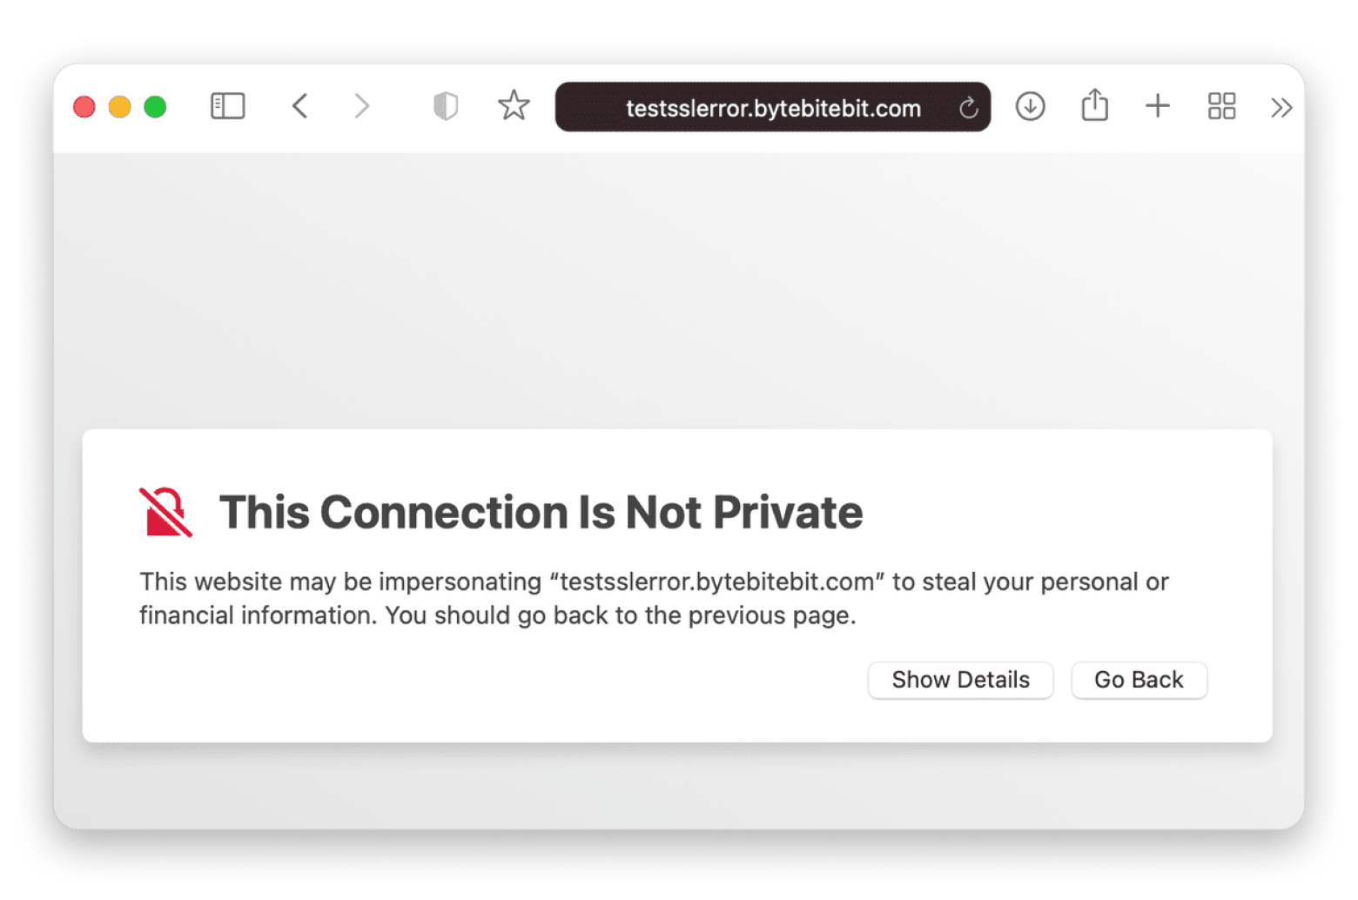Click the star bookmark icon

point(514,106)
